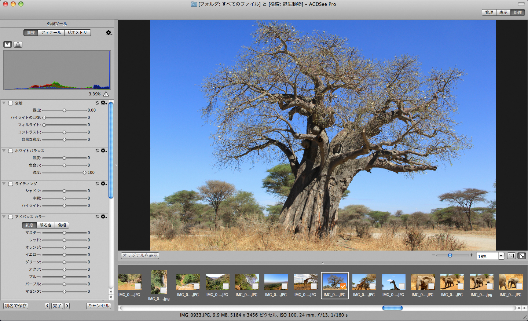Click the zoom out minus icon
Viewport: 528px width, 321px height.
434,255
